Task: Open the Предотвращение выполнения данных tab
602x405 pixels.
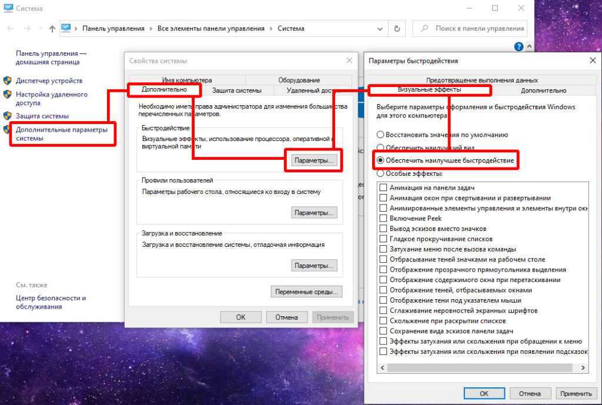Action: (481, 80)
